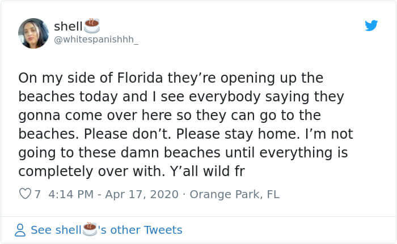Open the "4:14 PM" time link

click(x=71, y=194)
